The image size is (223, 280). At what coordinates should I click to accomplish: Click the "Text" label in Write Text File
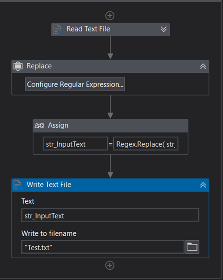pyautogui.click(x=28, y=201)
